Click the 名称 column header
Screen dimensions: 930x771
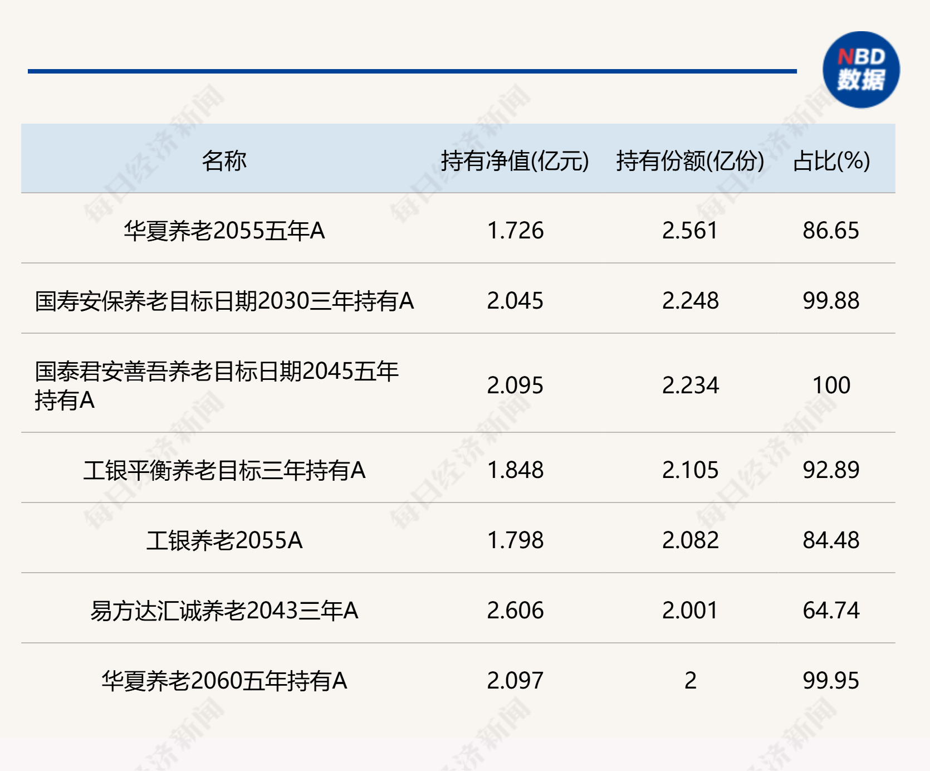coord(224,161)
